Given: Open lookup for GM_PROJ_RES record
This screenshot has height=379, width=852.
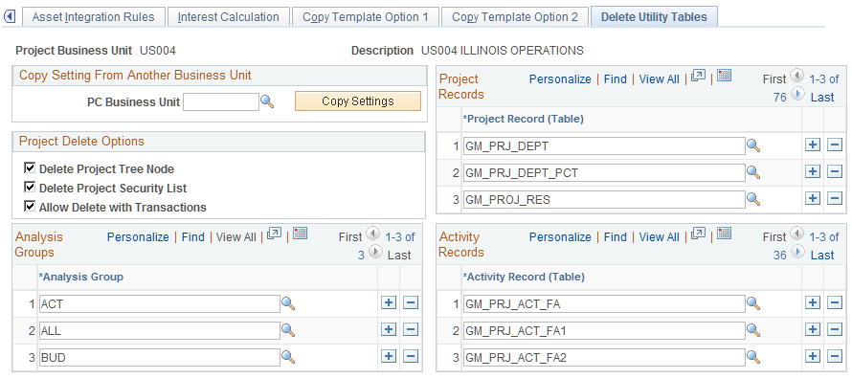Looking at the screenshot, I should [753, 199].
